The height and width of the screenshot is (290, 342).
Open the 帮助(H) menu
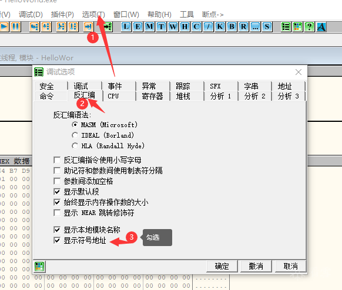click(159, 15)
